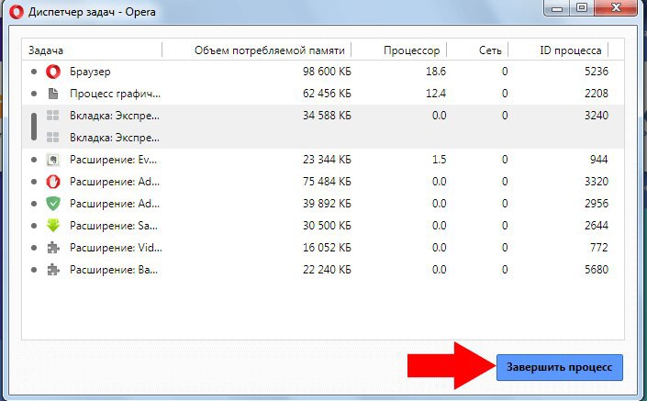Click process ID 772

pyautogui.click(x=598, y=248)
